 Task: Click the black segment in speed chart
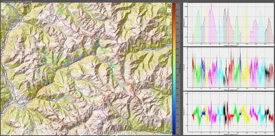(225, 77)
